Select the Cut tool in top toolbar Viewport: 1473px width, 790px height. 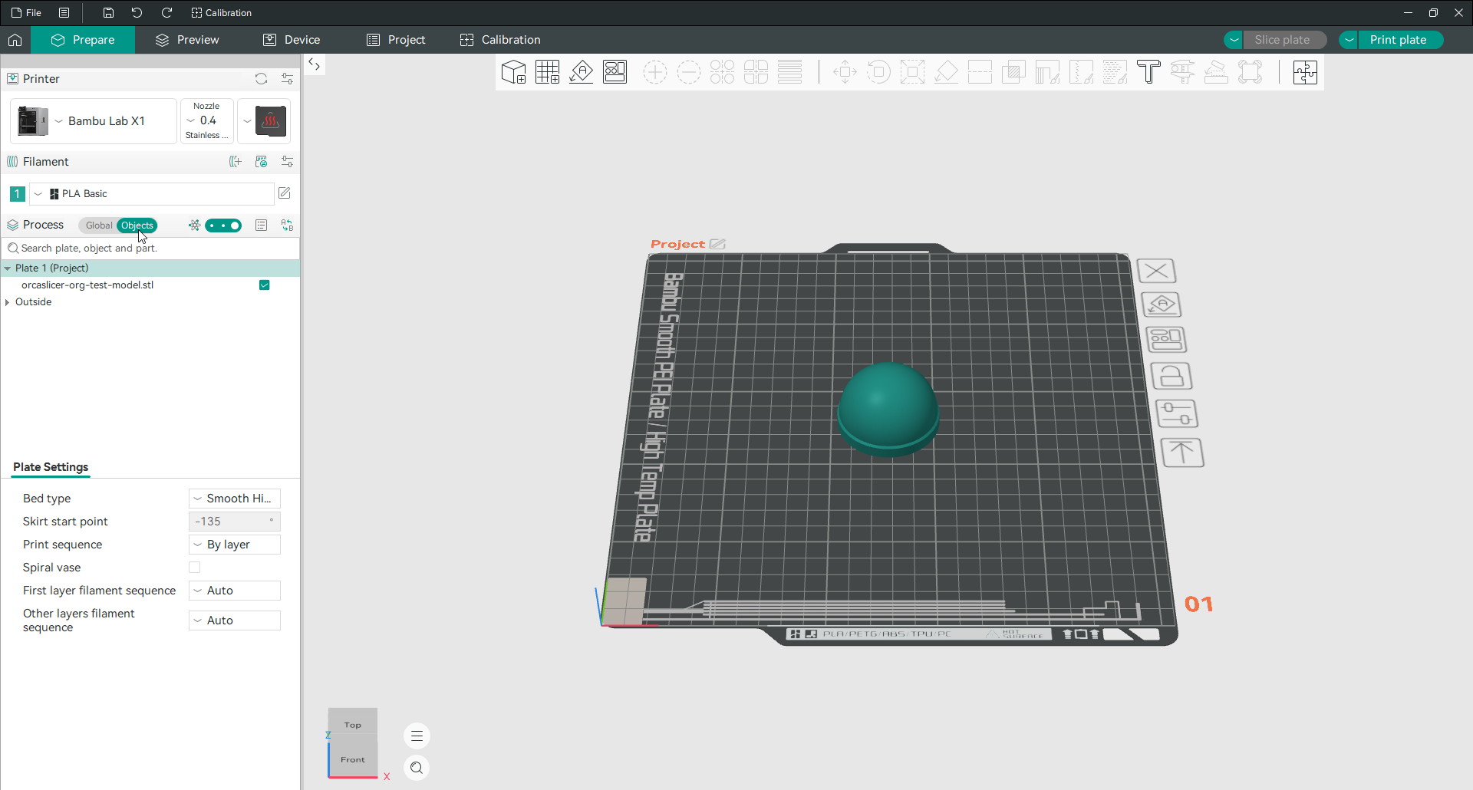980,72
